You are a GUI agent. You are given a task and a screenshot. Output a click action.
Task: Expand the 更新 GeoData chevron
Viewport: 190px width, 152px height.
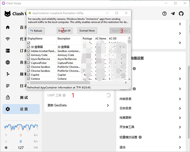(x=108, y=105)
